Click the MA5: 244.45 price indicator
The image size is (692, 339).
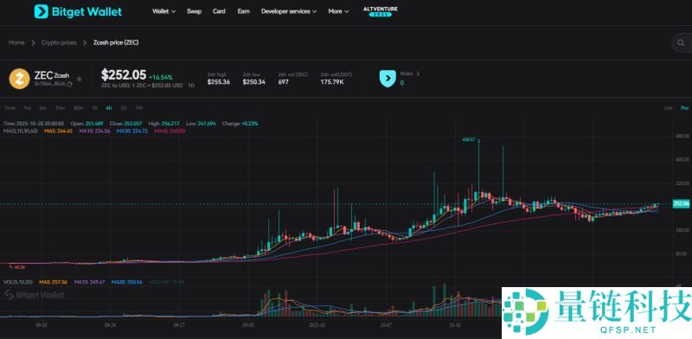click(x=58, y=131)
